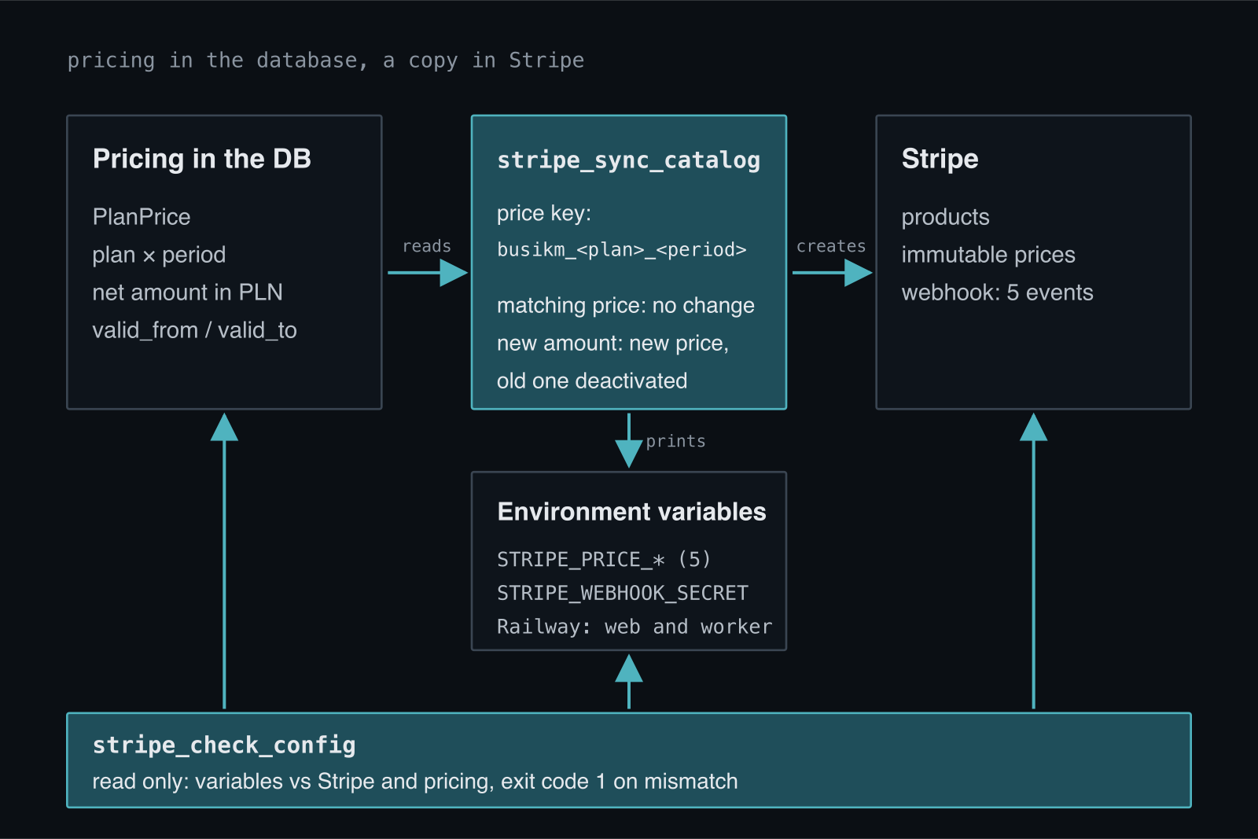
Task: Click the "creates" arrow label
Action: coord(831,246)
